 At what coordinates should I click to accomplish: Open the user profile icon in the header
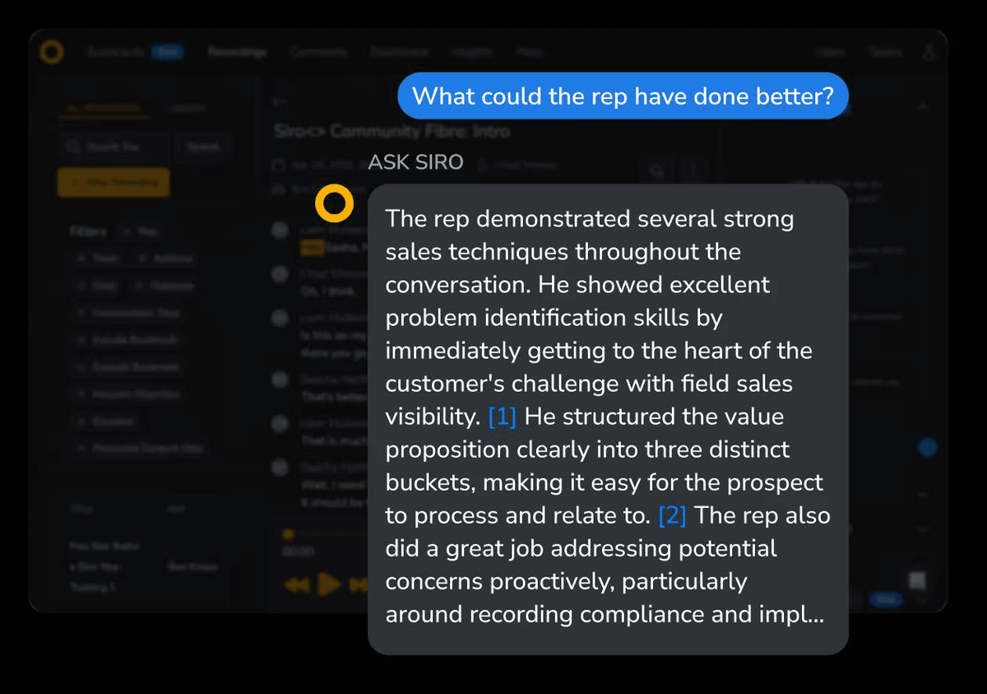pos(929,52)
